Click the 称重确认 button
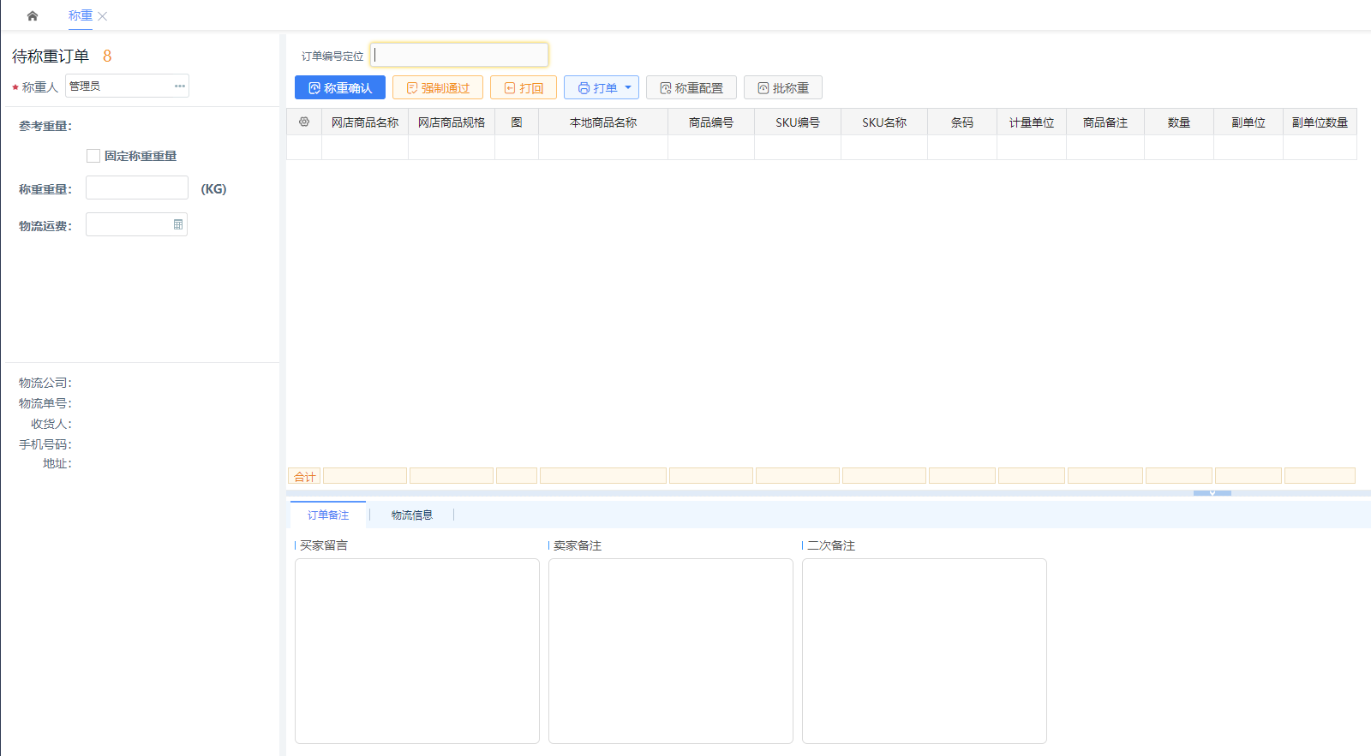Viewport: 1371px width, 756px height. [340, 87]
